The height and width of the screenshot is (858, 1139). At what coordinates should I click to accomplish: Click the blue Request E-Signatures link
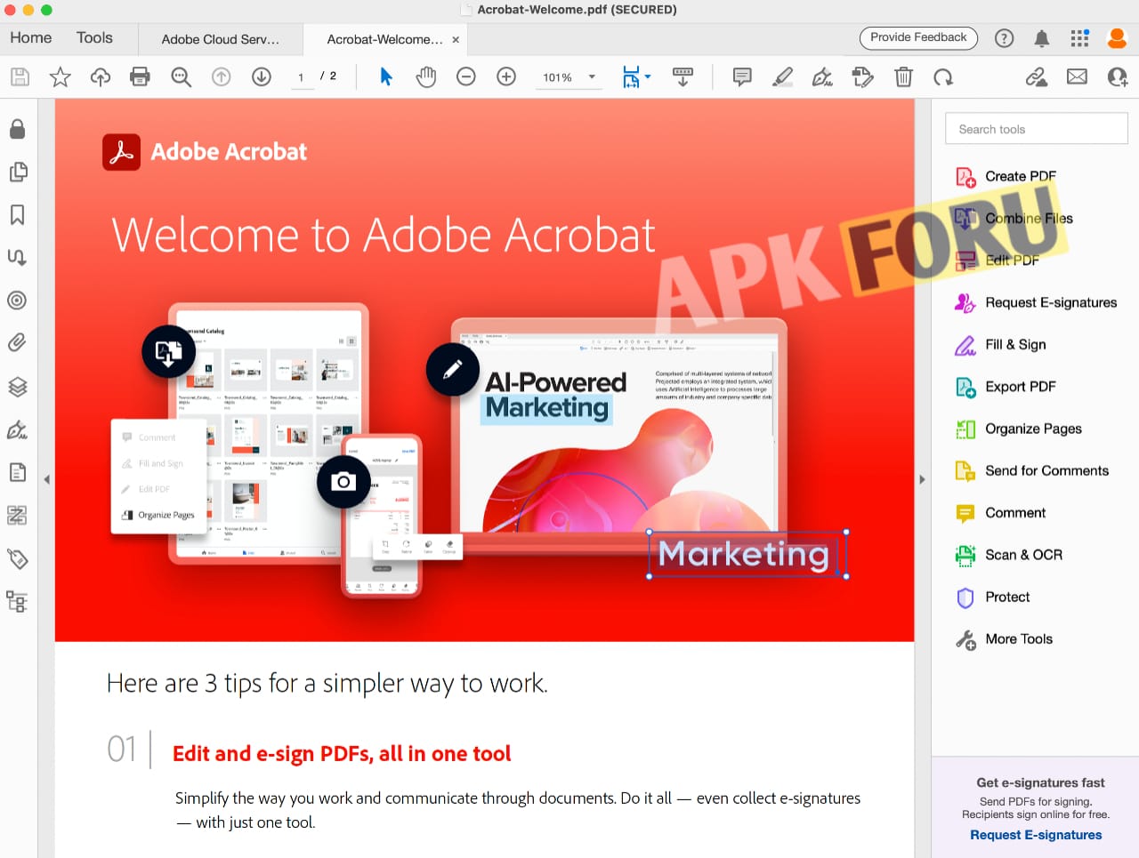click(1036, 835)
